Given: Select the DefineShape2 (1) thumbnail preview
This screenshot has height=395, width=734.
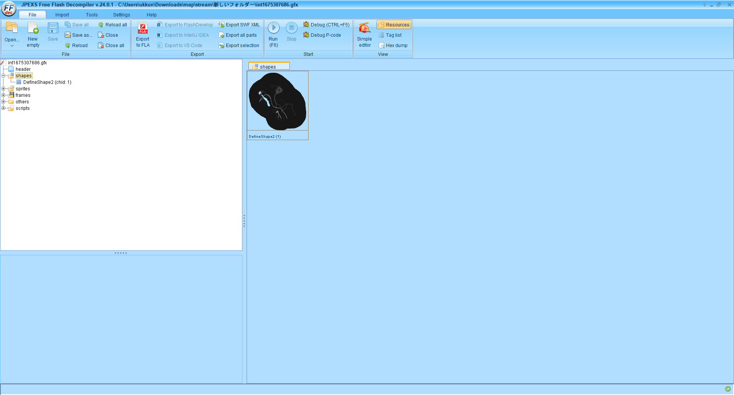Looking at the screenshot, I should [x=278, y=105].
